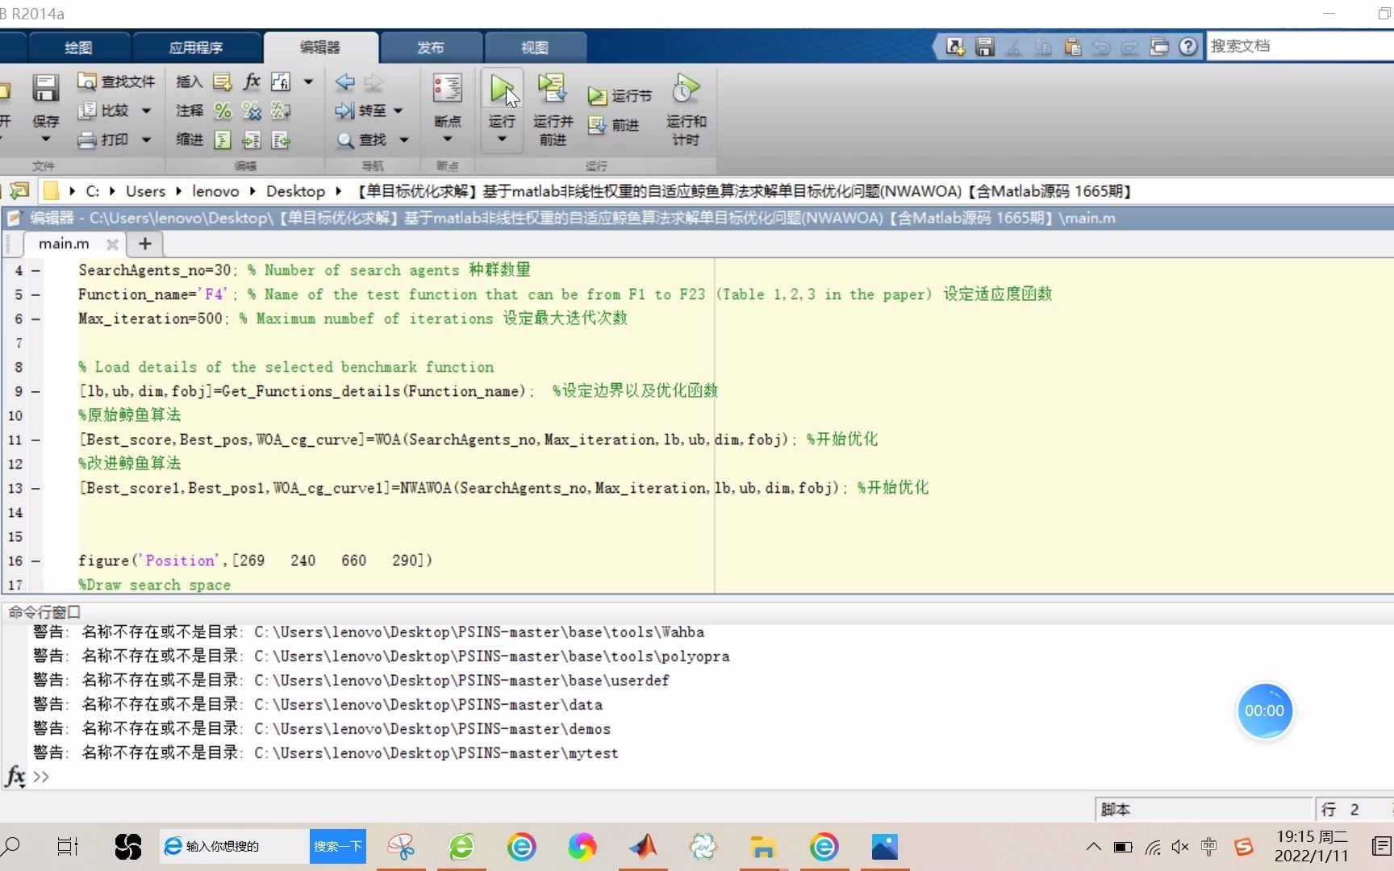Open the Insert row dropdown arrow
1394x871 pixels.
[x=308, y=81]
